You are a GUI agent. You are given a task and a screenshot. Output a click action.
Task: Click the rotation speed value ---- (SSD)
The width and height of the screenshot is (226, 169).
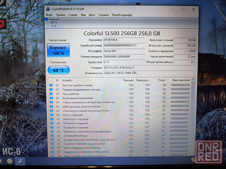click(x=185, y=51)
